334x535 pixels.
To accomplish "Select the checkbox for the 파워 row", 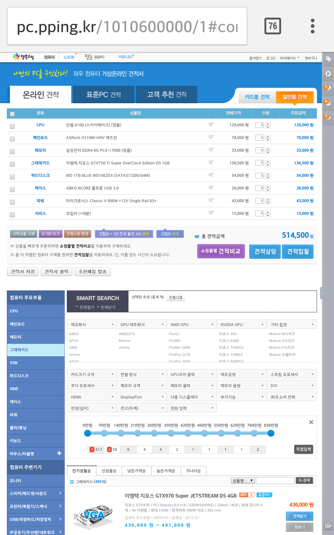I will click(x=12, y=202).
